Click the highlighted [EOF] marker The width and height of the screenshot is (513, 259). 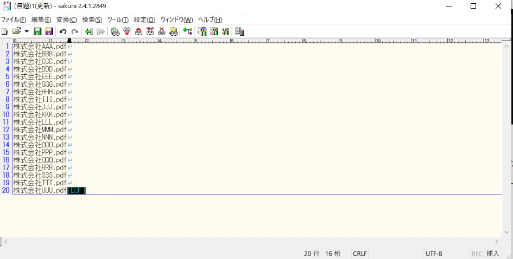(77, 190)
